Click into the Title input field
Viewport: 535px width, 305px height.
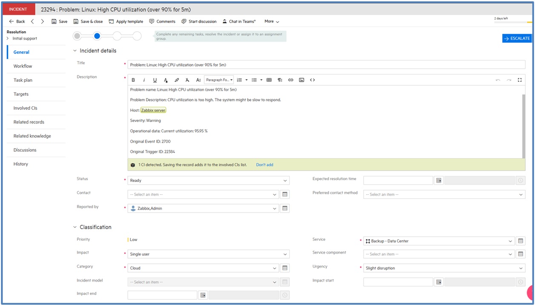[x=326, y=65]
